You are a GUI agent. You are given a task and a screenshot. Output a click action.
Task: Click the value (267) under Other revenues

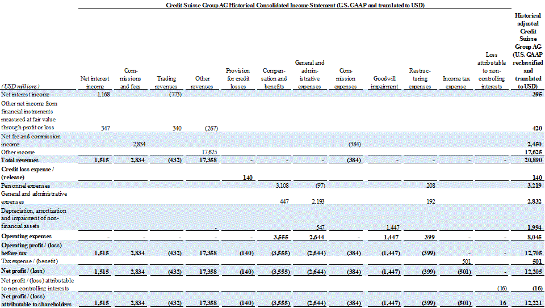211,128
